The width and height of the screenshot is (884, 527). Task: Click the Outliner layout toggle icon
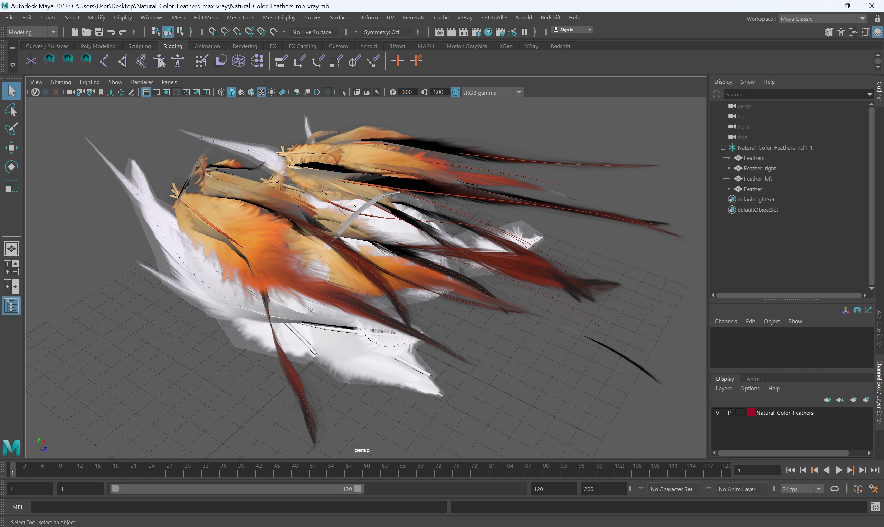(11, 306)
